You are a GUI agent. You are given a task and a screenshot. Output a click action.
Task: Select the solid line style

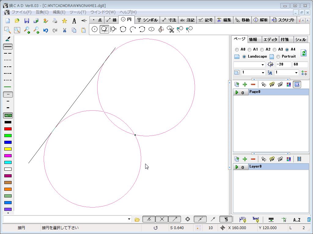[x=8, y=47]
